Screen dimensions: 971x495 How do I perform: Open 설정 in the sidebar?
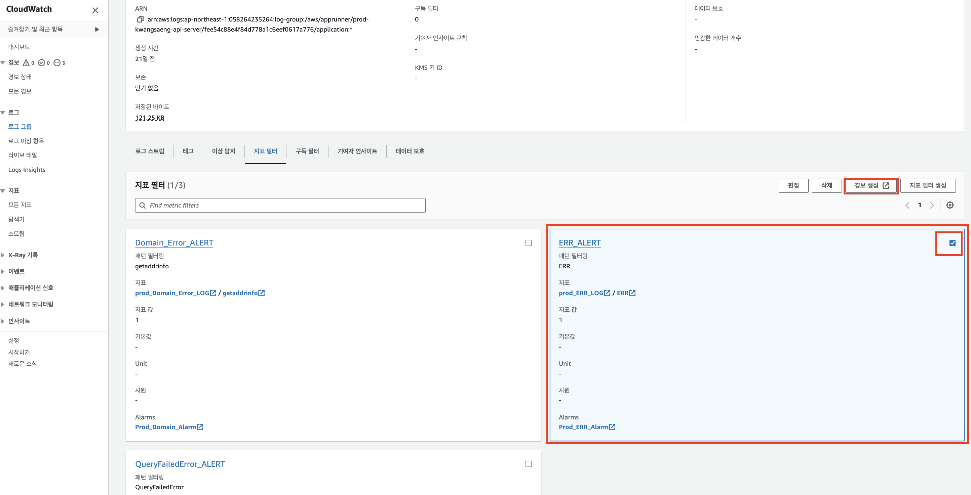13,340
